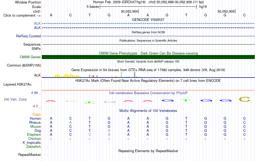
Task: Open the RefSeq Curated track label
Action: 28,36
